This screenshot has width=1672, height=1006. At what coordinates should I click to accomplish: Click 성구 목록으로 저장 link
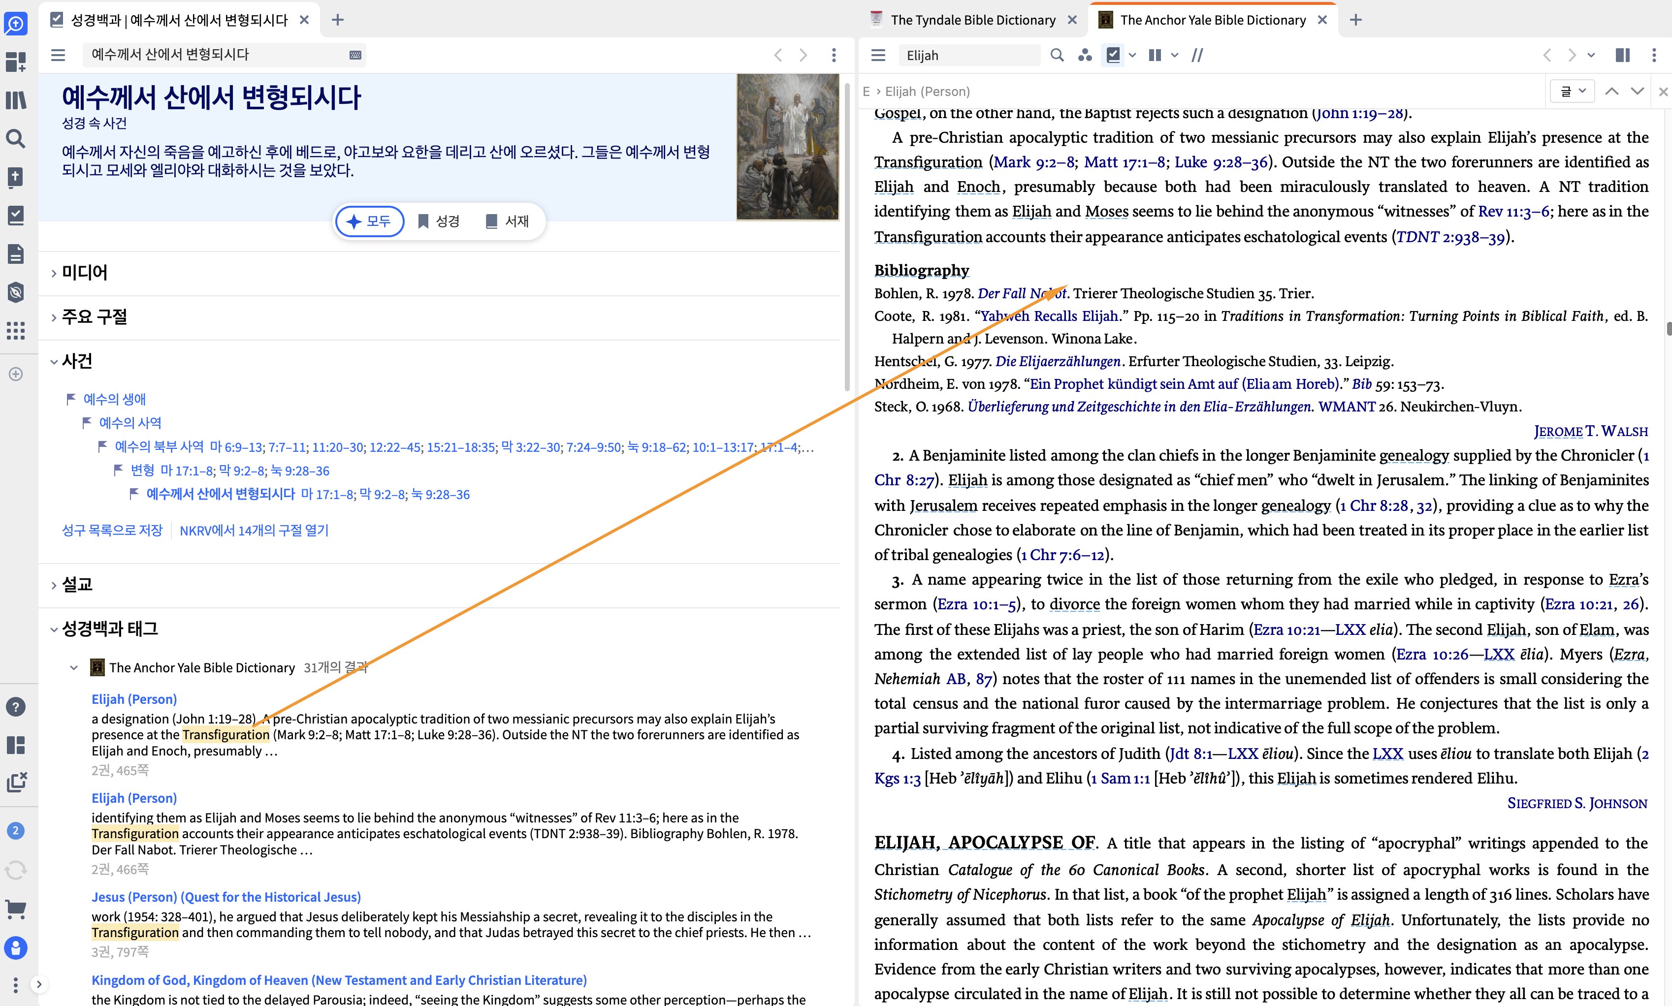(113, 530)
